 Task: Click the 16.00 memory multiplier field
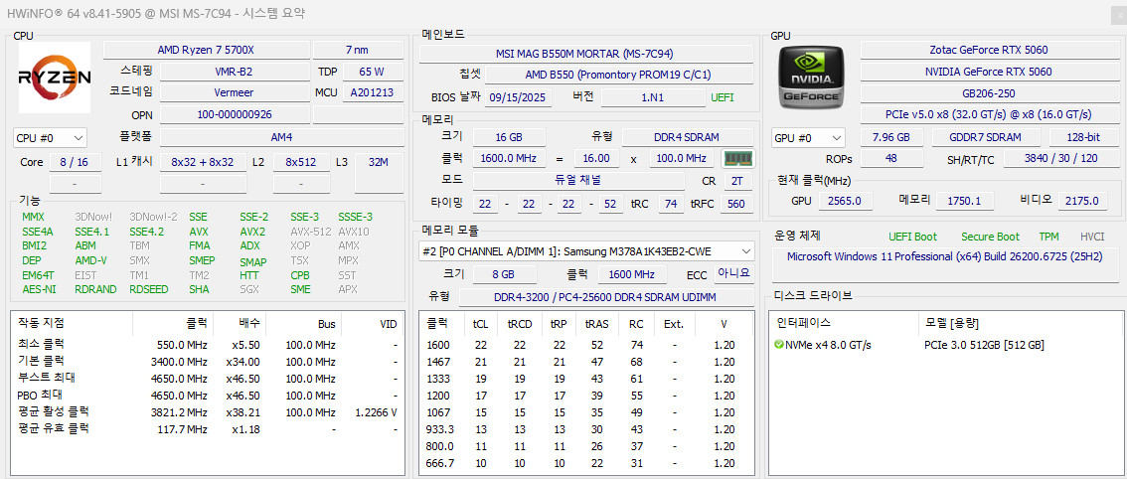[596, 159]
